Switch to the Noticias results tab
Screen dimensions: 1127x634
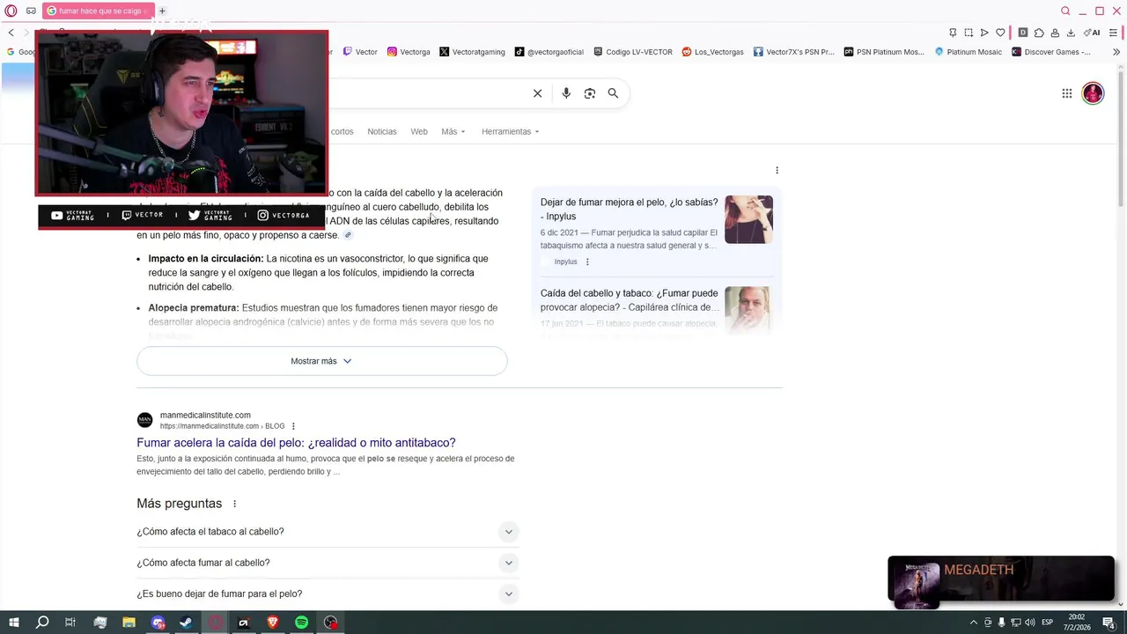pyautogui.click(x=382, y=131)
